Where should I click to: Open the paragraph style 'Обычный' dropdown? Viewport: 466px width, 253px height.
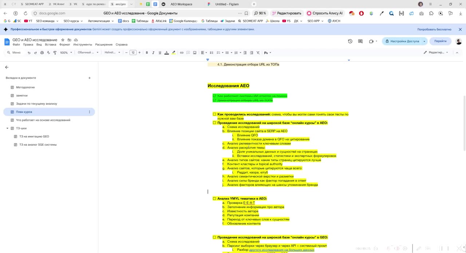[x=88, y=53]
